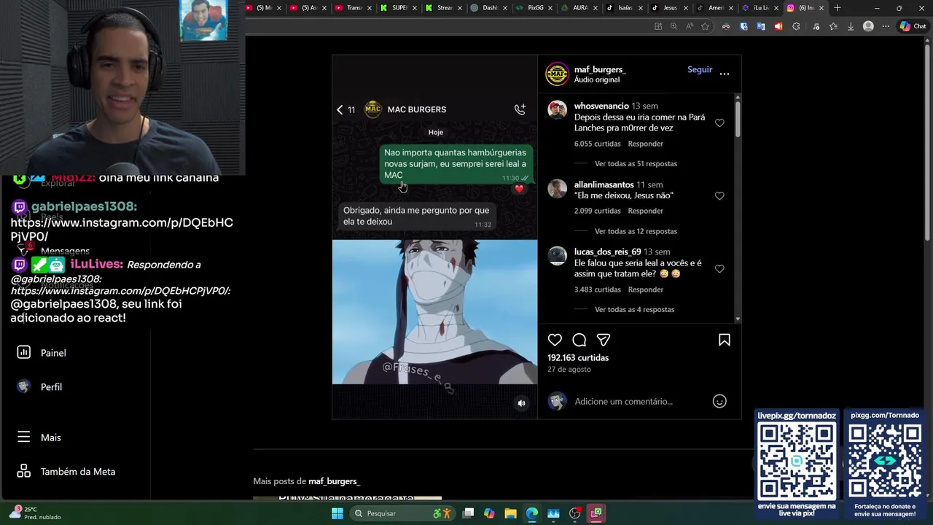
Task: Expand 'Ver todas as 51 respostas'
Action: coord(636,163)
